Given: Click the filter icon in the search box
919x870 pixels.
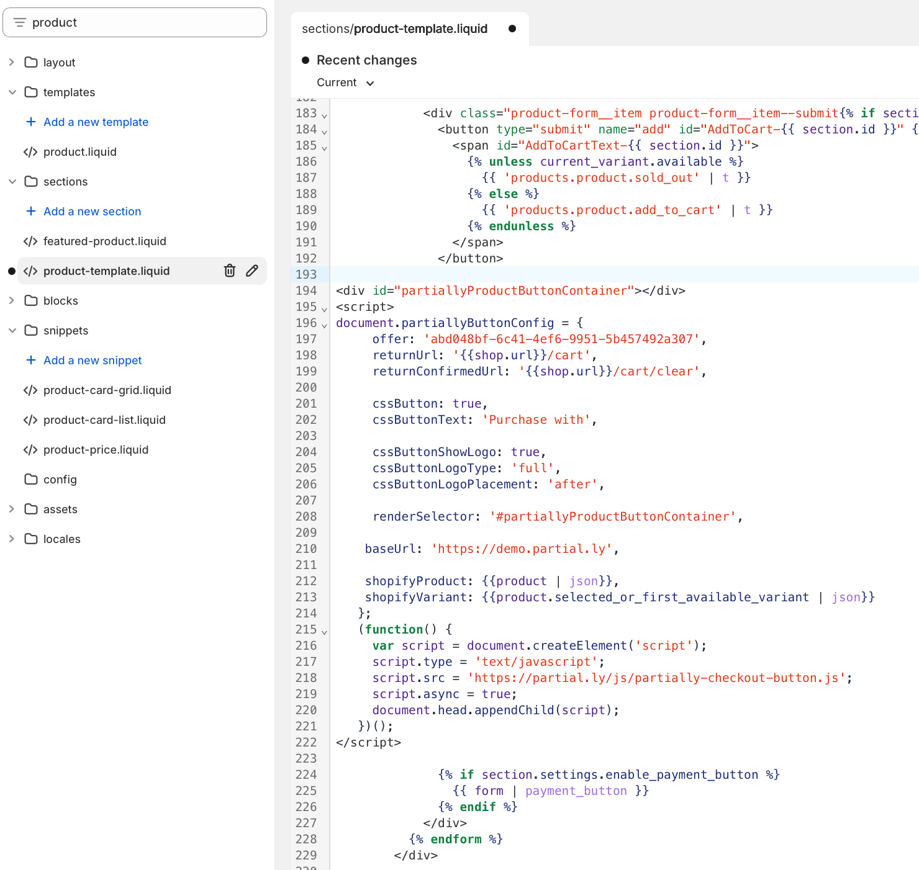Looking at the screenshot, I should [x=20, y=22].
